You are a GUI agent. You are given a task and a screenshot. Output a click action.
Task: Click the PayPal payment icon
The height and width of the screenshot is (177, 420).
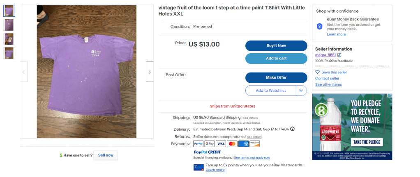point(198,144)
